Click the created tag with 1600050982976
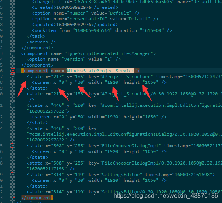This screenshot has width=222, height=203. point(75,7)
